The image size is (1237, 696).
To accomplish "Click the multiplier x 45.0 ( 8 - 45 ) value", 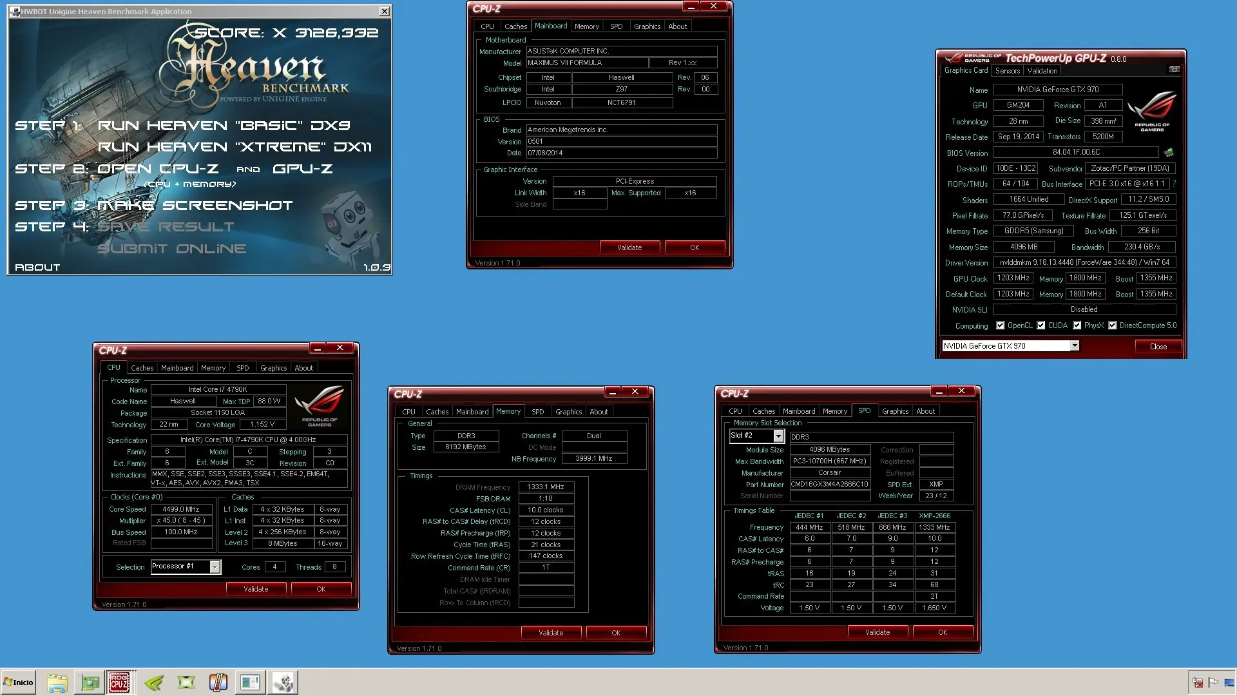I will pos(181,520).
